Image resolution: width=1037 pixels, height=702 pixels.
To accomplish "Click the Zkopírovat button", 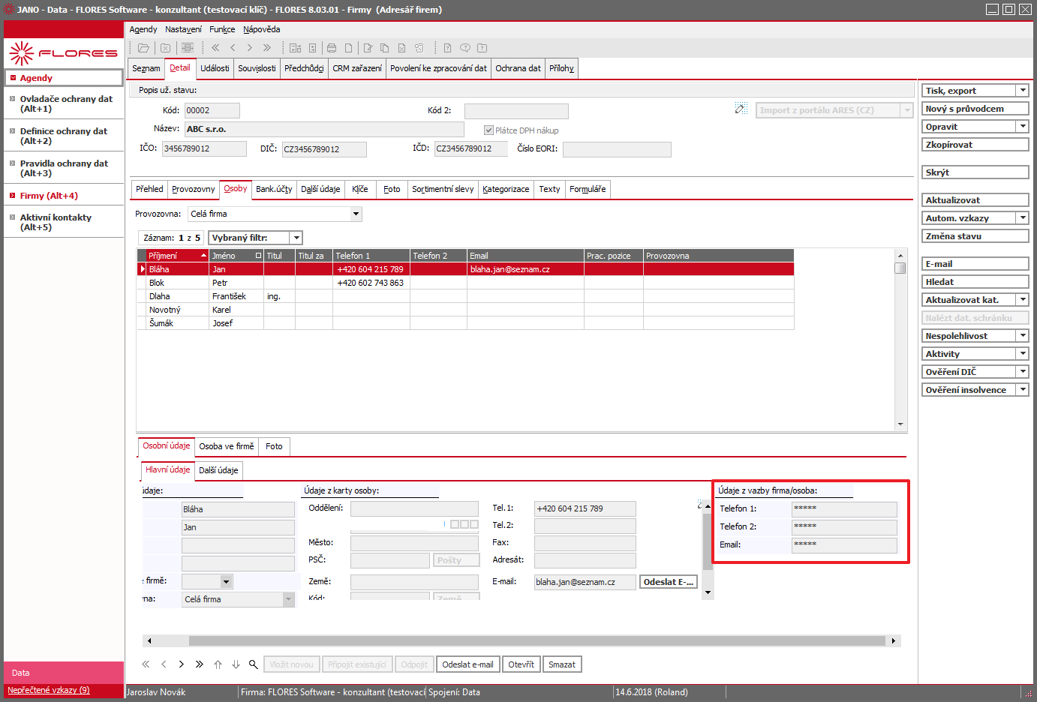I will tap(975, 145).
